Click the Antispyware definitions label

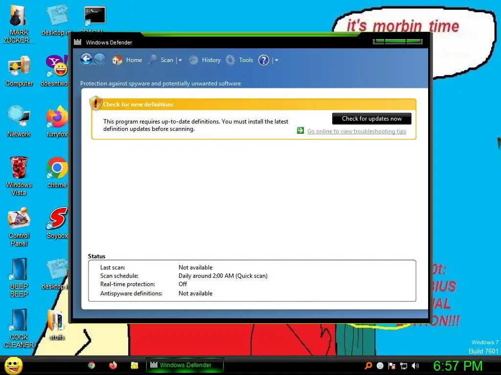[x=131, y=293]
